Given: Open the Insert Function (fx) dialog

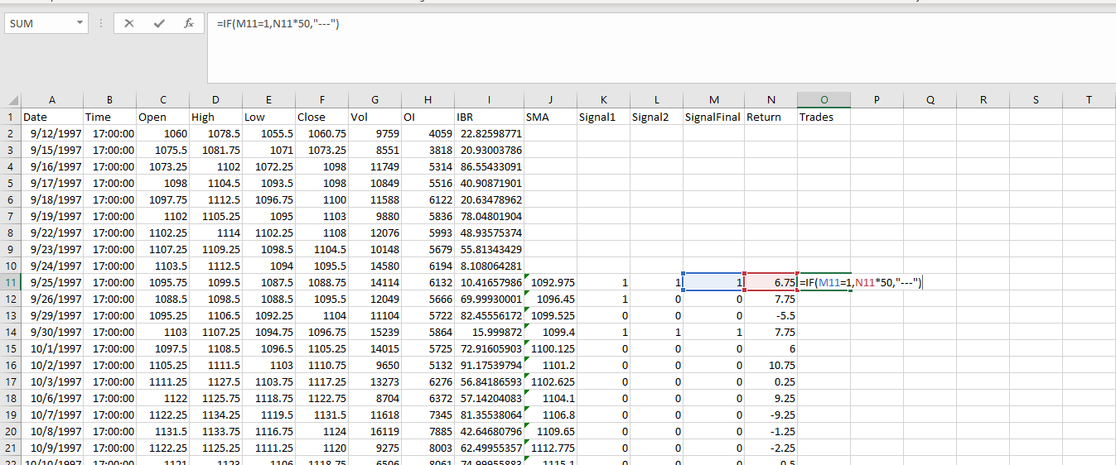Looking at the screenshot, I should click(189, 24).
